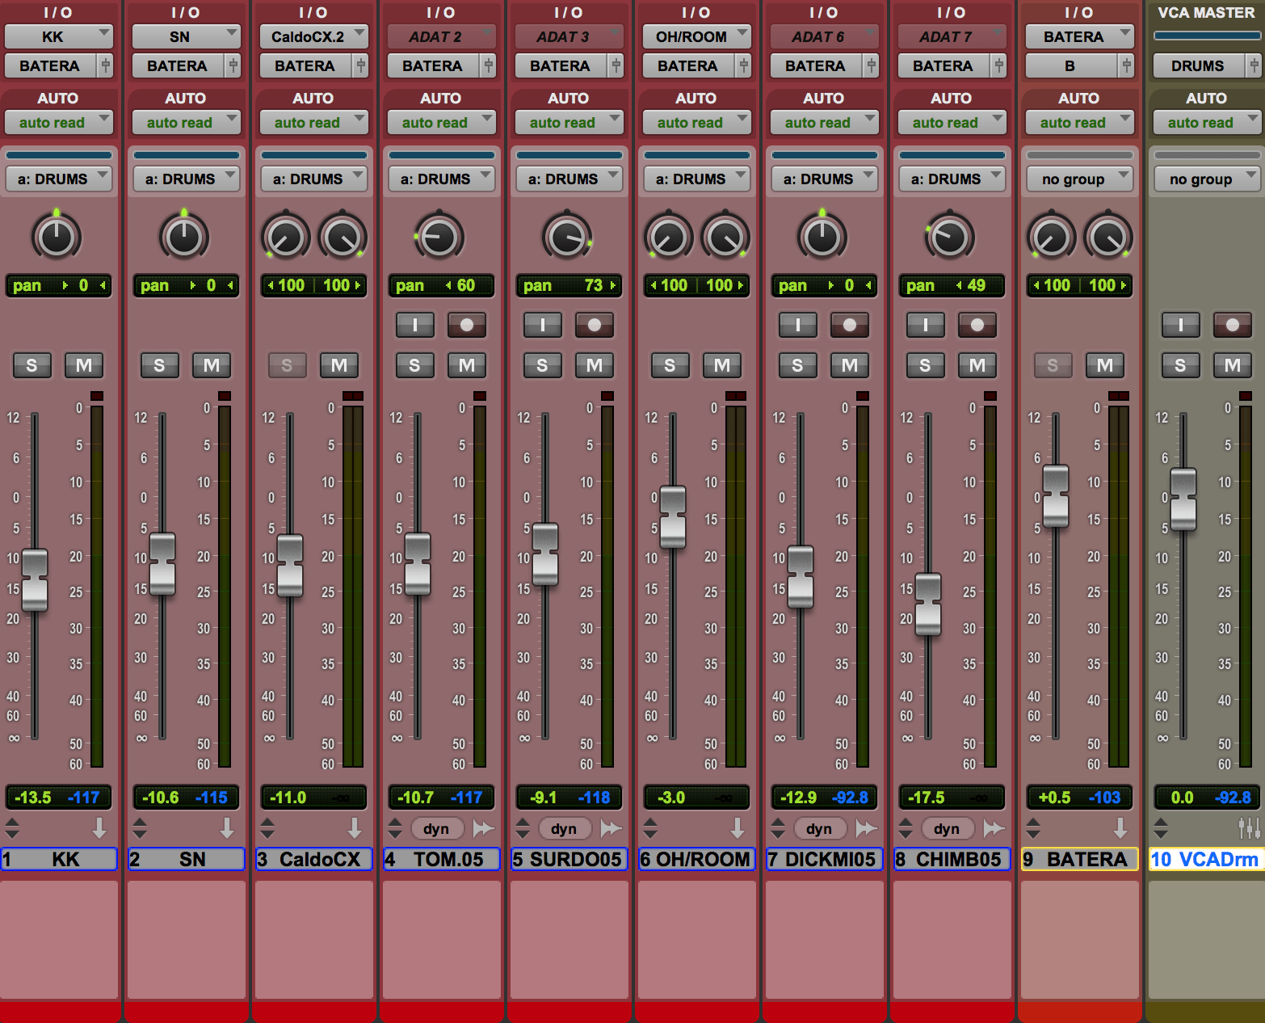Click the pan value 73 on SURDO05

click(594, 285)
